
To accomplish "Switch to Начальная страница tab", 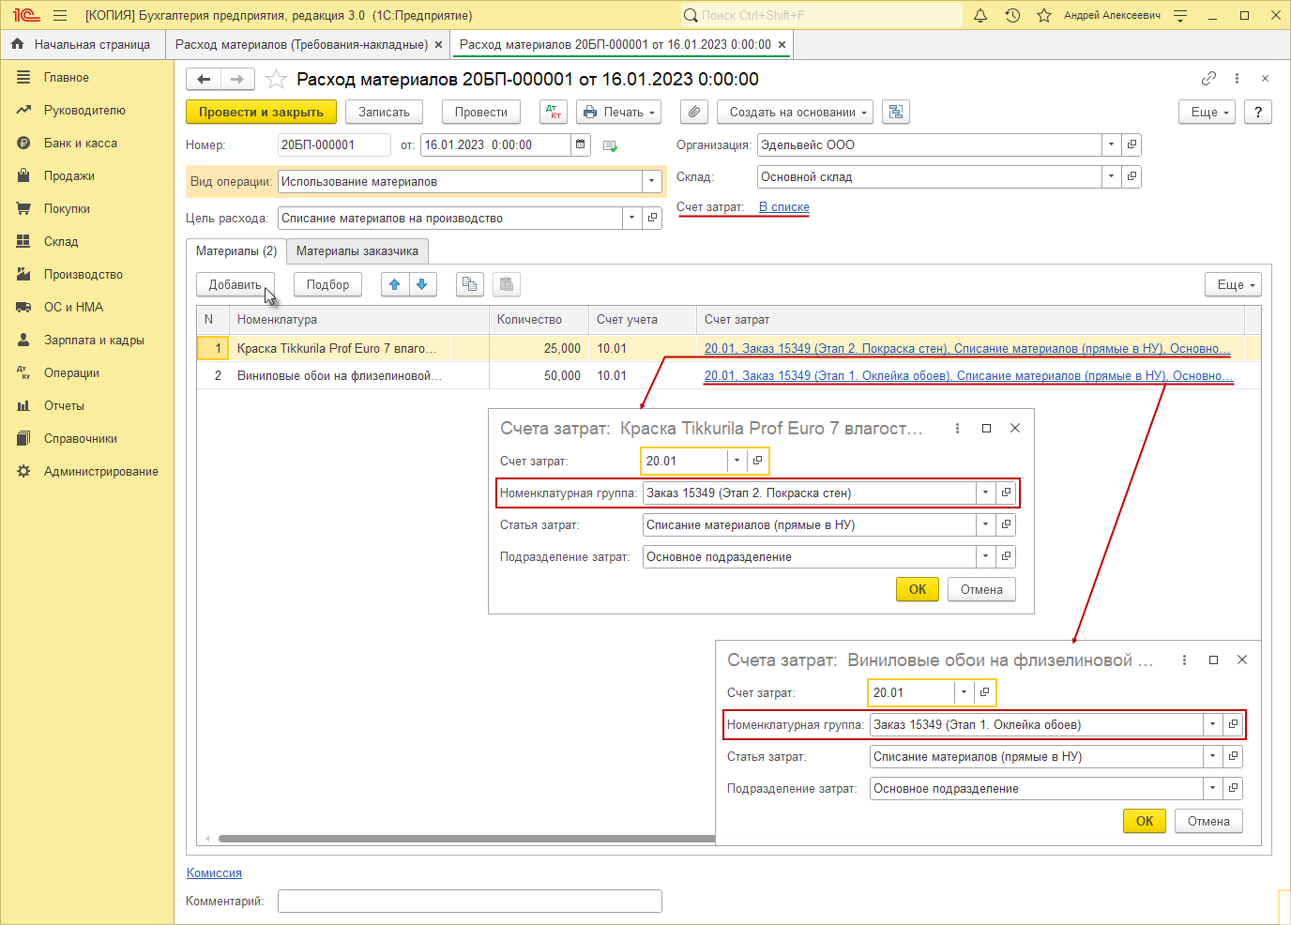I will point(82,44).
